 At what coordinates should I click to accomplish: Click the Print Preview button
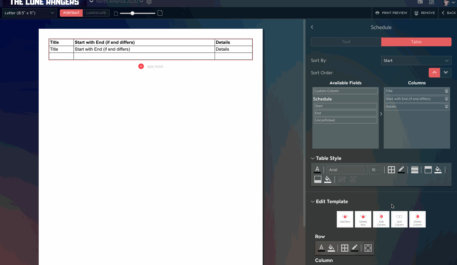pyautogui.click(x=391, y=13)
